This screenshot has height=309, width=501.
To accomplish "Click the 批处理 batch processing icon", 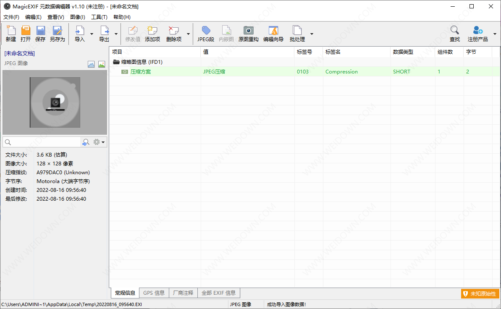I will (x=297, y=30).
